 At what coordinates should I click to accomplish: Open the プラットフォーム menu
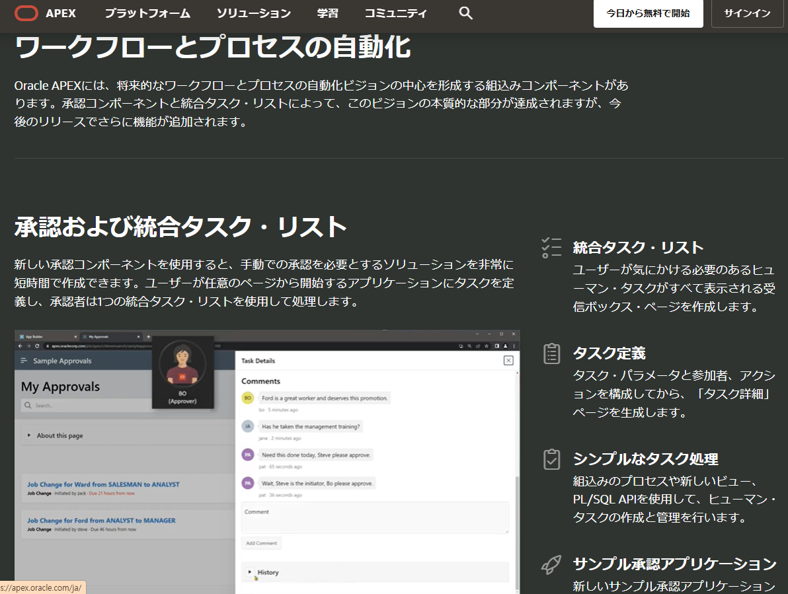point(147,14)
